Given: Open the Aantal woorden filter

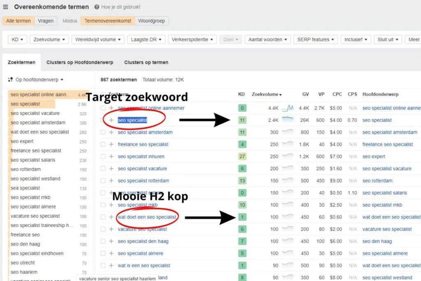Looking at the screenshot, I should click(x=267, y=39).
